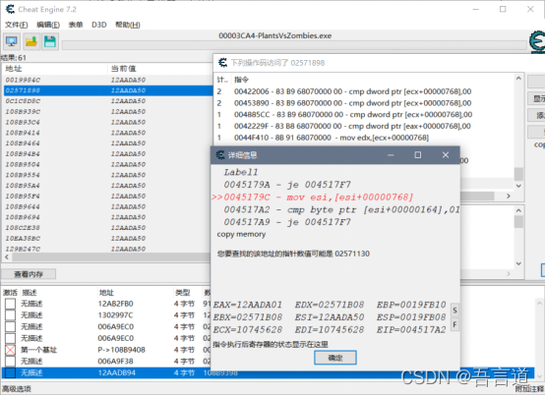Click the 类型 column header in address table

[182, 293]
